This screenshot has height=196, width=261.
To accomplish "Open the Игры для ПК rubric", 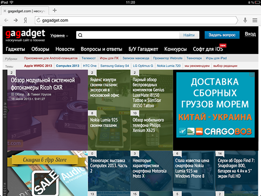I will click(109, 58).
